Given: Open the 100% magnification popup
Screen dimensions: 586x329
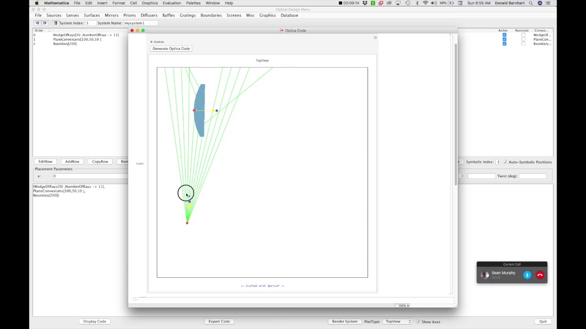Looking at the screenshot, I should point(403,306).
